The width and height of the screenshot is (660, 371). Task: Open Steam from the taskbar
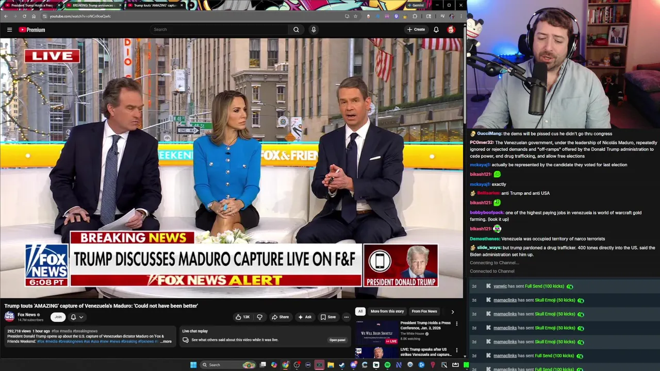342,365
